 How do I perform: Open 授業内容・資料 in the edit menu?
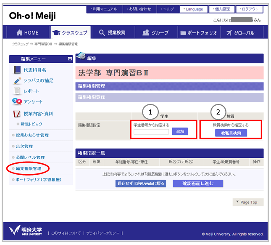[38, 114]
